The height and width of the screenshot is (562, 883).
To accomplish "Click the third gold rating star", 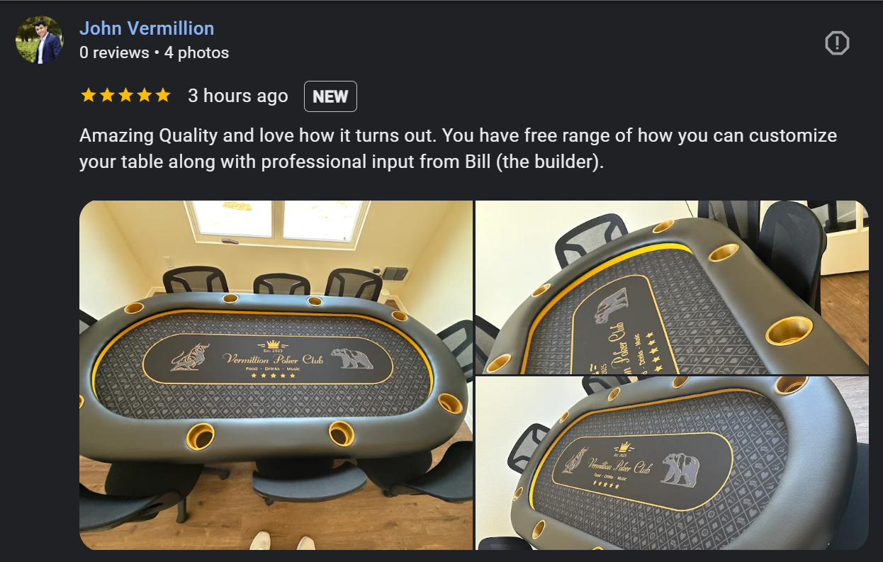I will coord(126,96).
